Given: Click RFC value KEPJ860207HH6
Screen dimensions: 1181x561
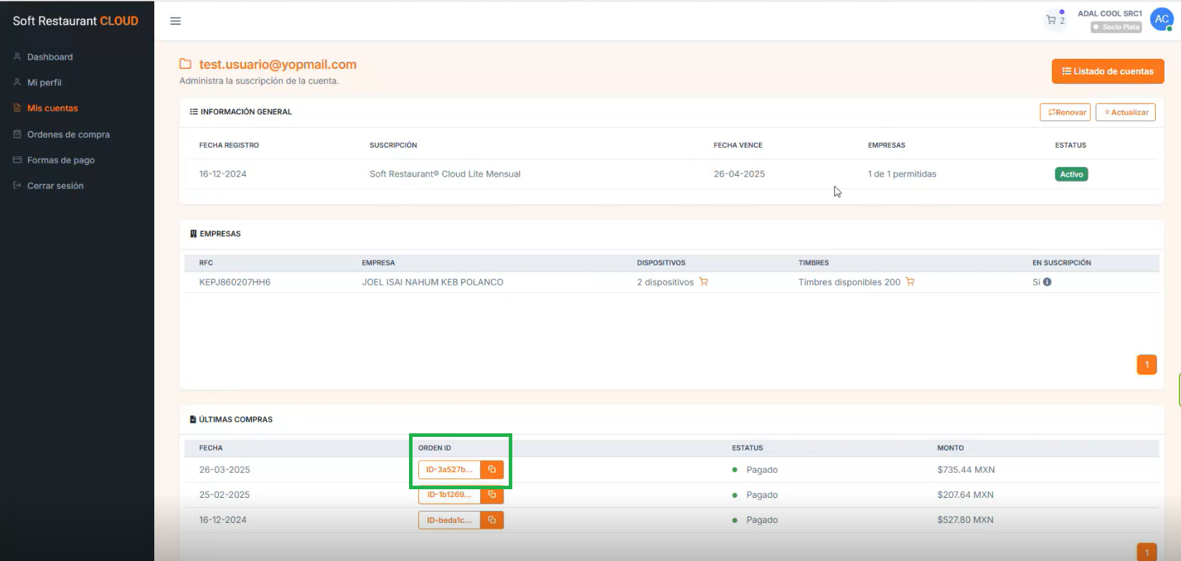Looking at the screenshot, I should [x=235, y=282].
